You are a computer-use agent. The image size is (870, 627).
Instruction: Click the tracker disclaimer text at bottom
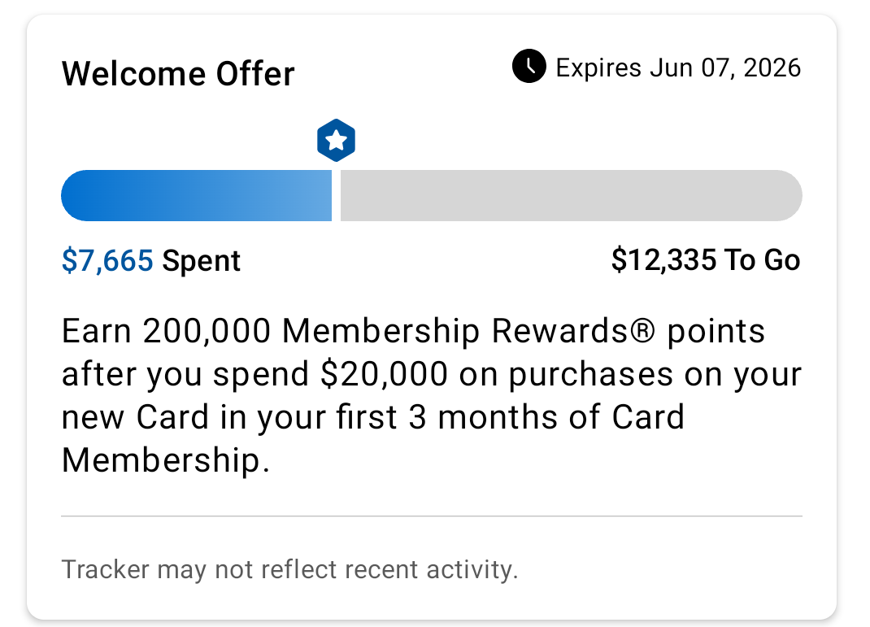coord(289,569)
